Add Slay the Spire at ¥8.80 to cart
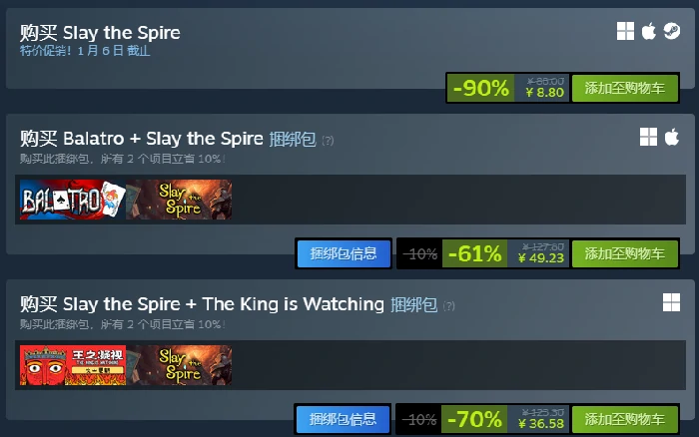 pyautogui.click(x=625, y=88)
